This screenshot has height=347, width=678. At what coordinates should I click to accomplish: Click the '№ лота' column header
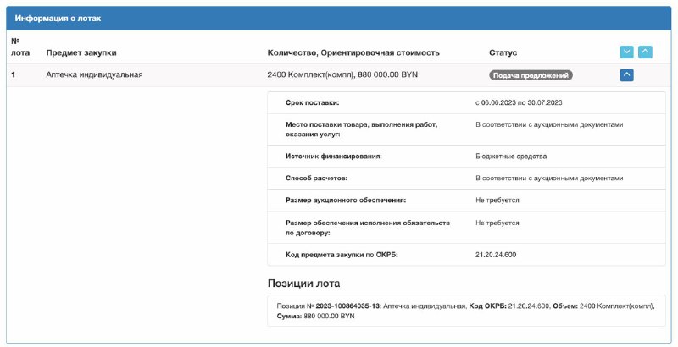(x=20, y=47)
